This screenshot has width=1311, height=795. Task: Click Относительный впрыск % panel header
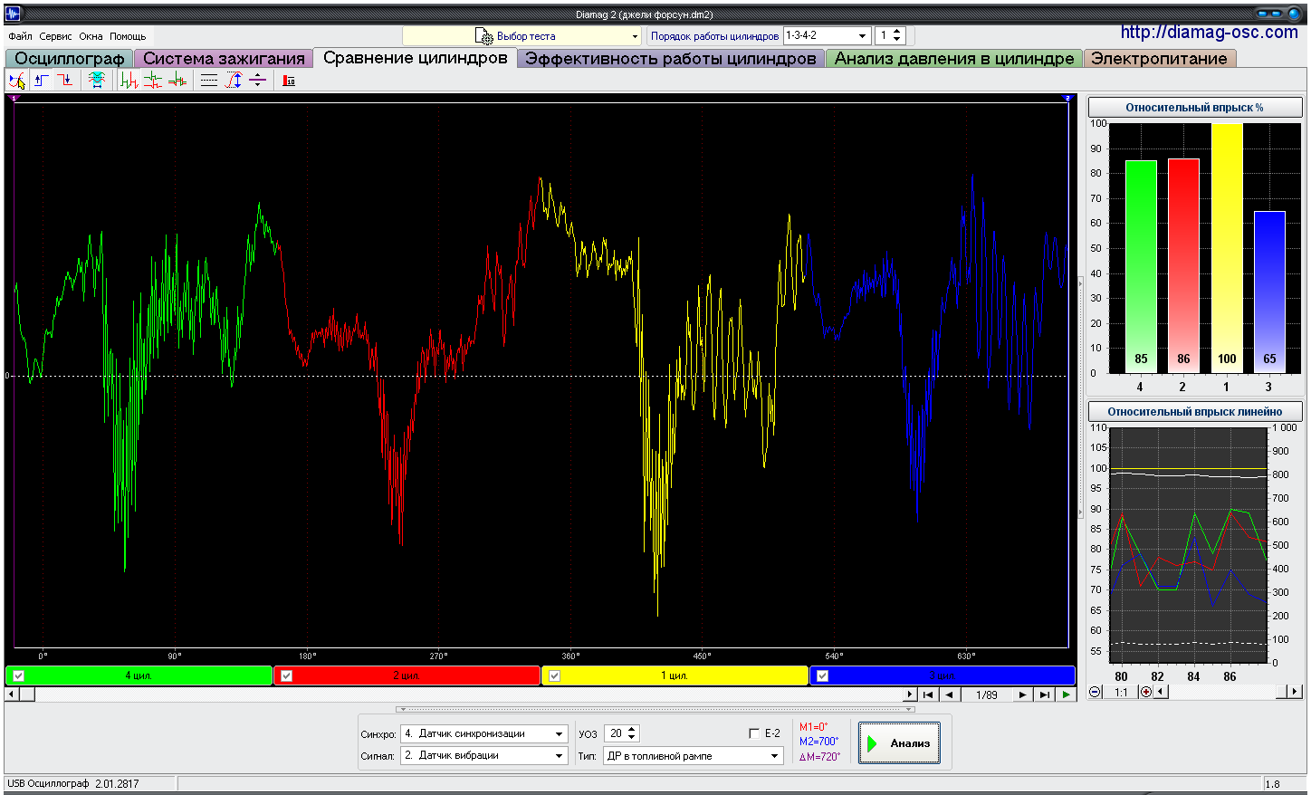1194,107
